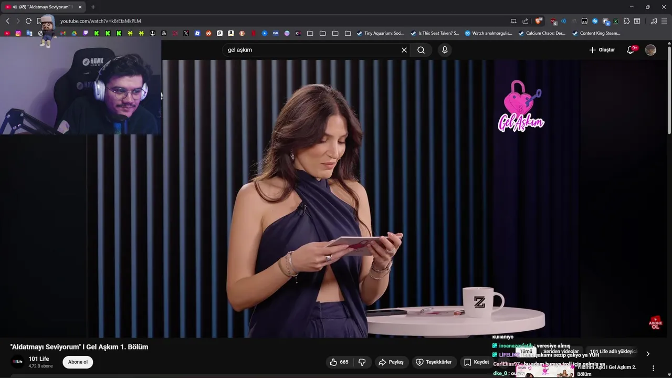This screenshot has height=378, width=672.
Task: Click the "Oluştur" create button
Action: [602, 50]
